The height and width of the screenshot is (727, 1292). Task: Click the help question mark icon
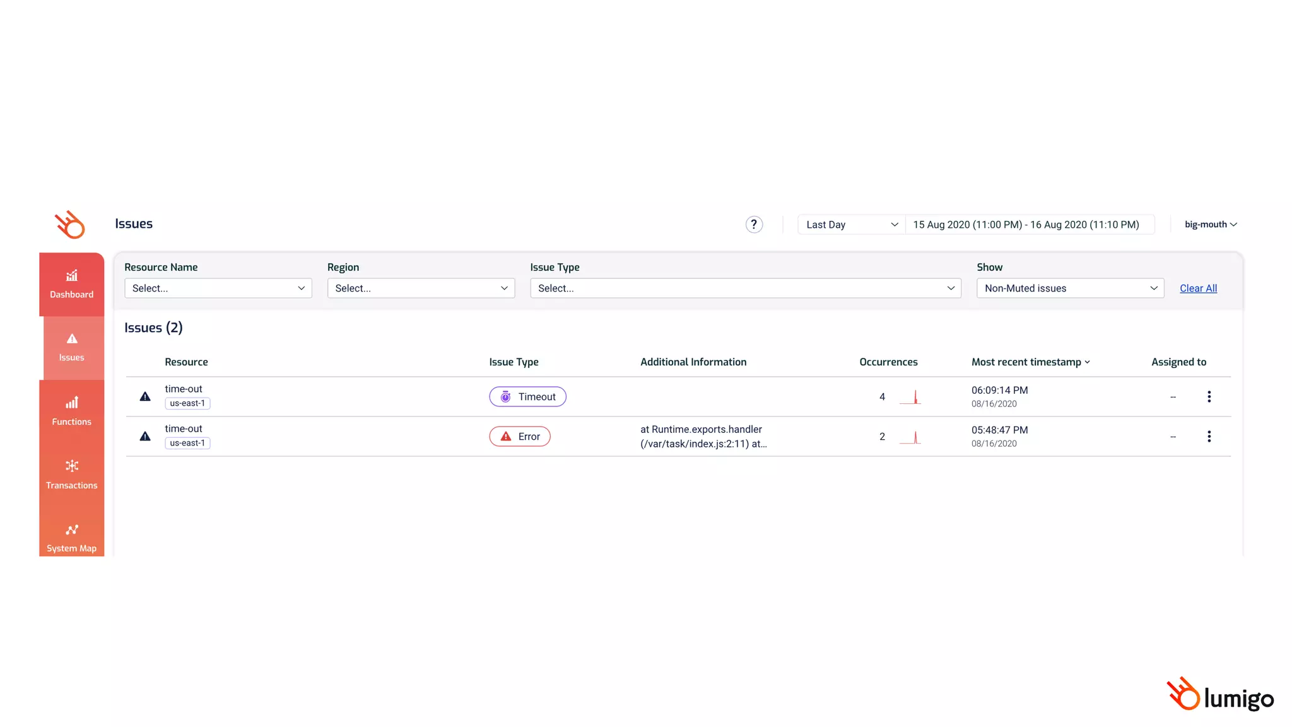pos(753,225)
